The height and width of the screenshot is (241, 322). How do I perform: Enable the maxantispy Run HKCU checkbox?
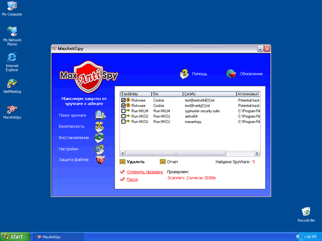pyautogui.click(x=123, y=122)
